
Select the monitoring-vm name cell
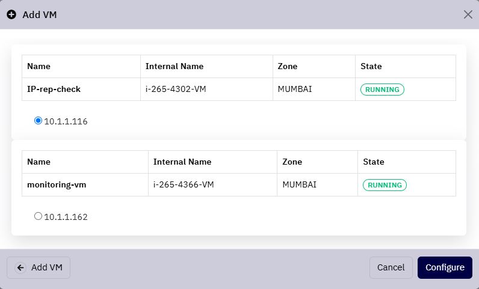pos(85,184)
